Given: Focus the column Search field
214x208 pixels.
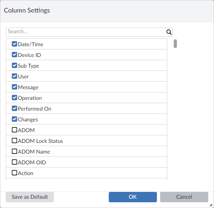Looking at the screenshot, I should 86,32.
